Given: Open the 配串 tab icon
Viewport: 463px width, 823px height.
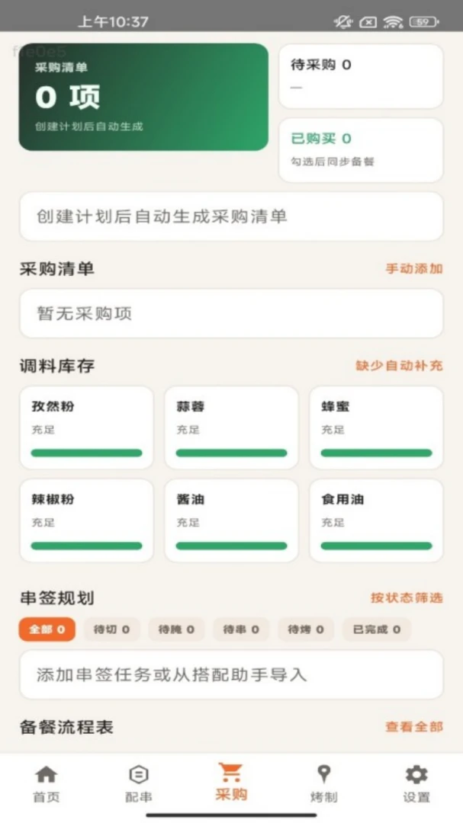Looking at the screenshot, I should click(x=139, y=774).
